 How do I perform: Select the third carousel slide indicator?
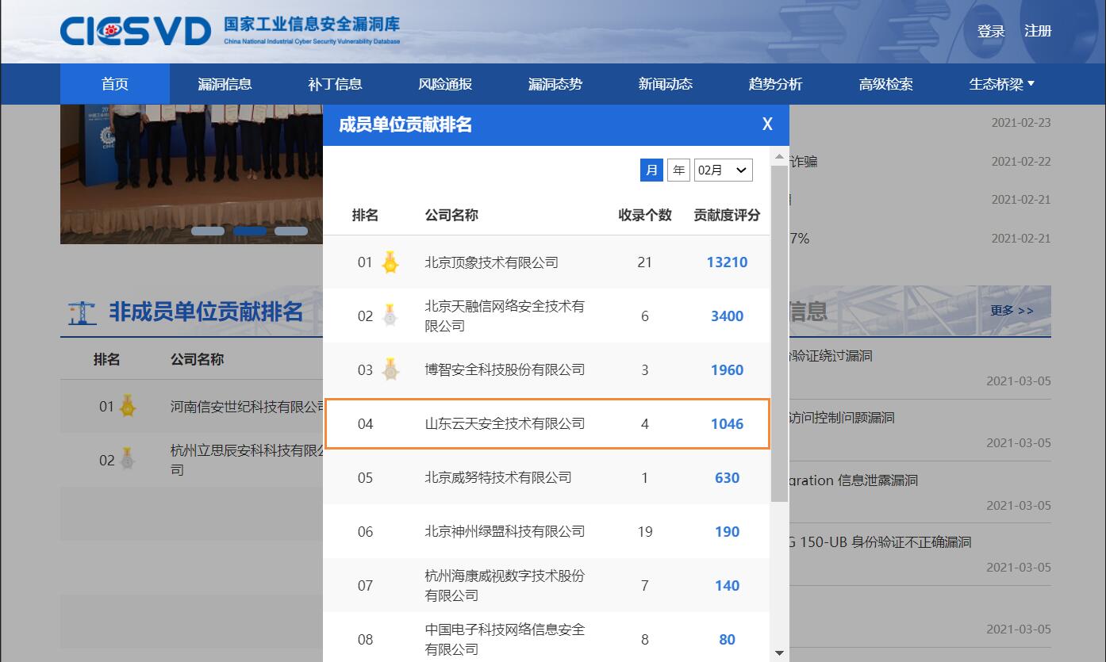click(290, 231)
